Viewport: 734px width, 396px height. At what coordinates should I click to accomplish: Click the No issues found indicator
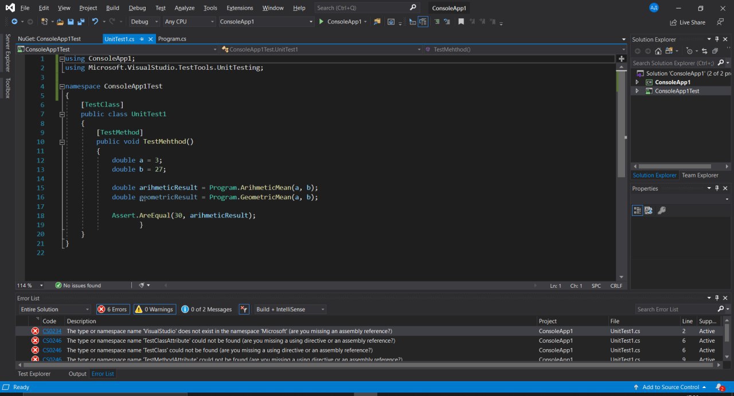pos(78,285)
